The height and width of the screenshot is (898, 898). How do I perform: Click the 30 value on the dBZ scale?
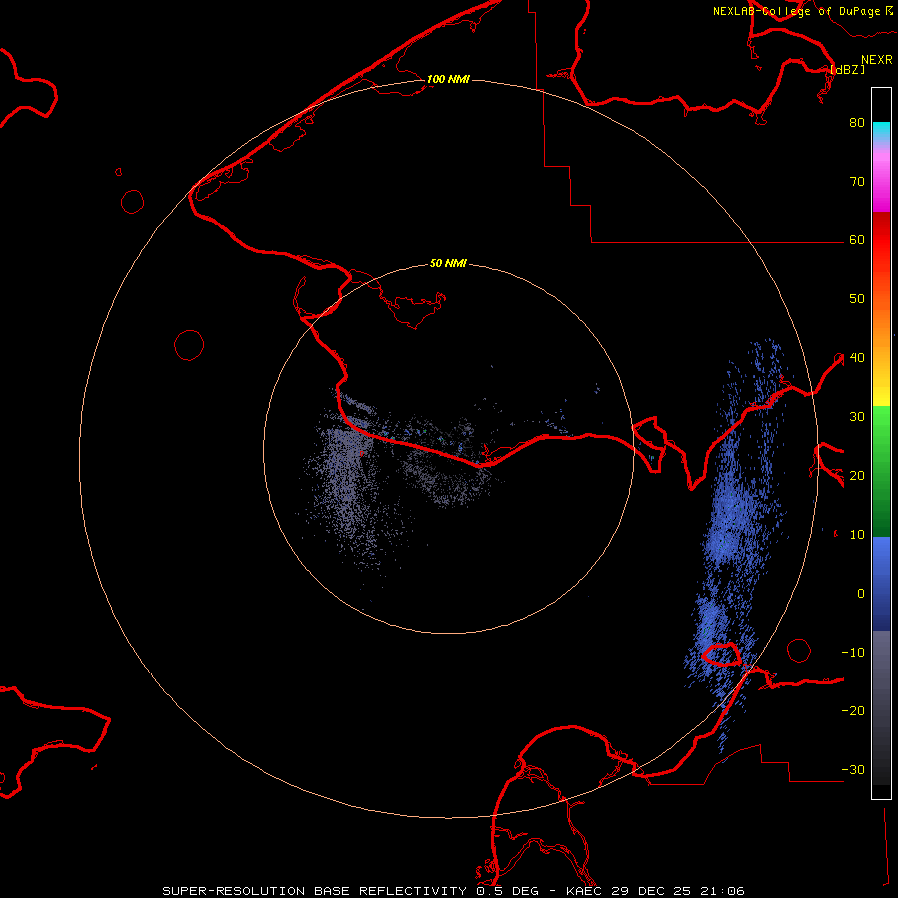pyautogui.click(x=857, y=417)
